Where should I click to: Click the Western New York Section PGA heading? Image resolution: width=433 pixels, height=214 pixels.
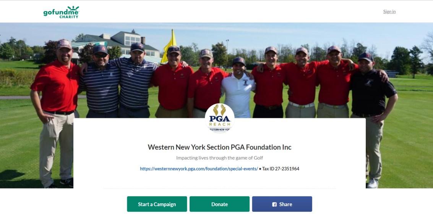(219, 147)
